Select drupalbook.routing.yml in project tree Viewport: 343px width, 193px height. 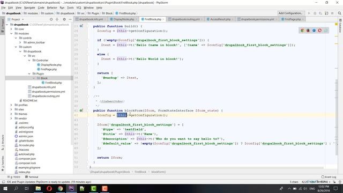click(46, 96)
